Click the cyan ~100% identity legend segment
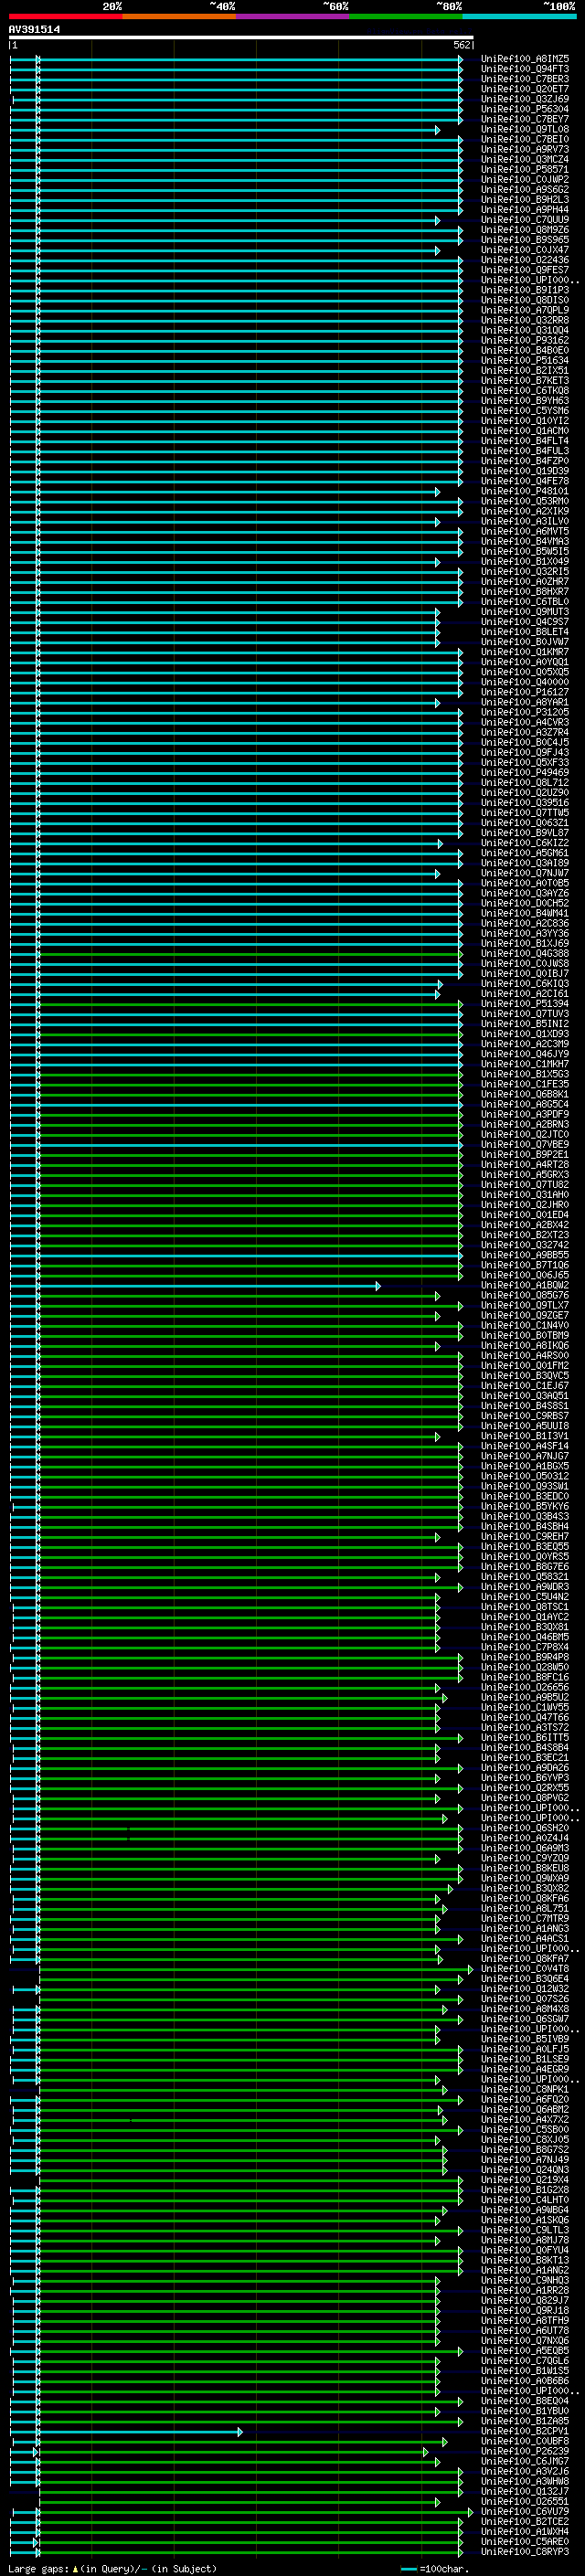585x2576 pixels. [519, 16]
